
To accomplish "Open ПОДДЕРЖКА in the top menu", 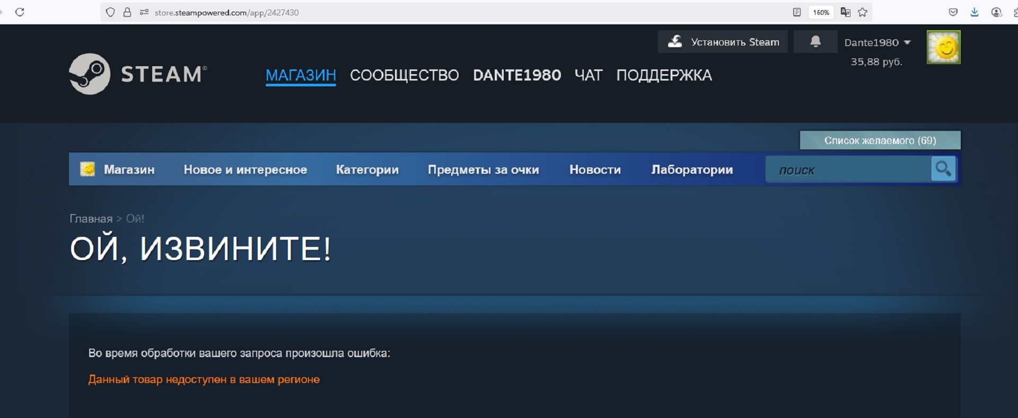I will [664, 75].
